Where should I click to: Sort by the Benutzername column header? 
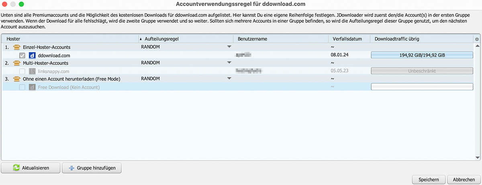[x=280, y=39]
